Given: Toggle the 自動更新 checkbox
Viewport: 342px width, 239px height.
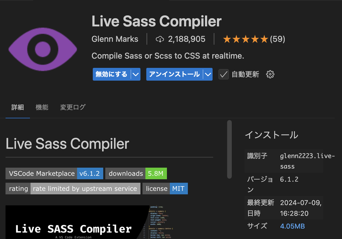Looking at the screenshot, I should tap(224, 74).
